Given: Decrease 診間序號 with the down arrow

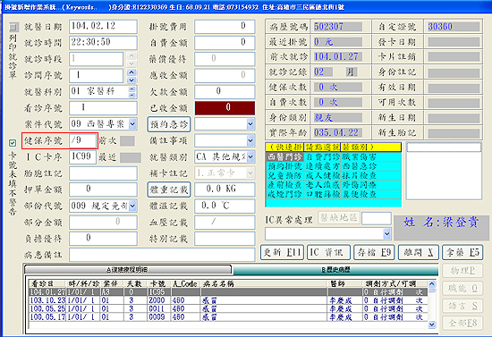Looking at the screenshot, I should (x=131, y=80).
